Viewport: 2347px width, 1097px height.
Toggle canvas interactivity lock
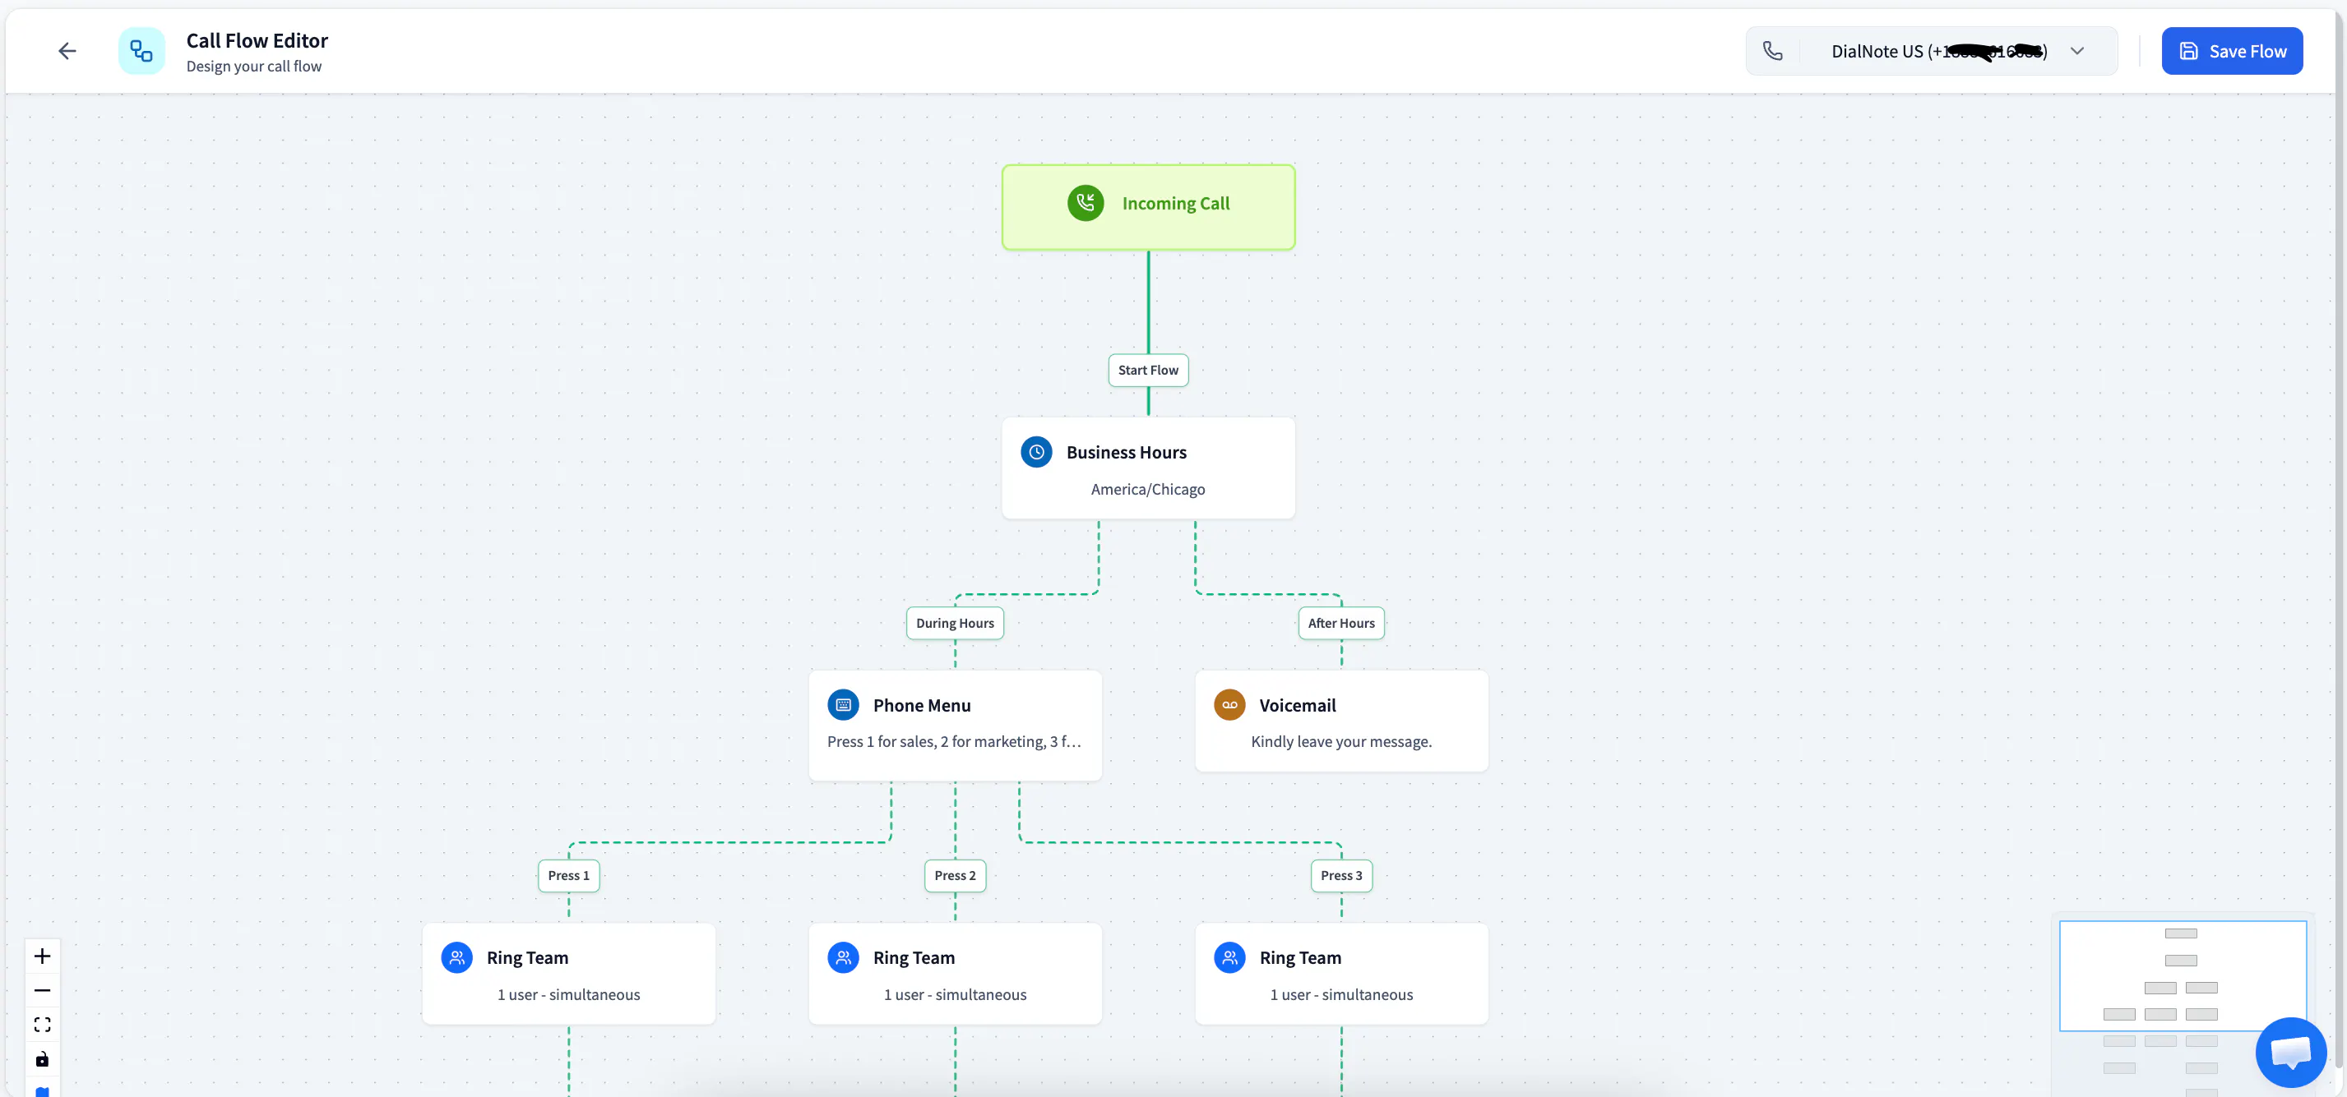point(42,1060)
